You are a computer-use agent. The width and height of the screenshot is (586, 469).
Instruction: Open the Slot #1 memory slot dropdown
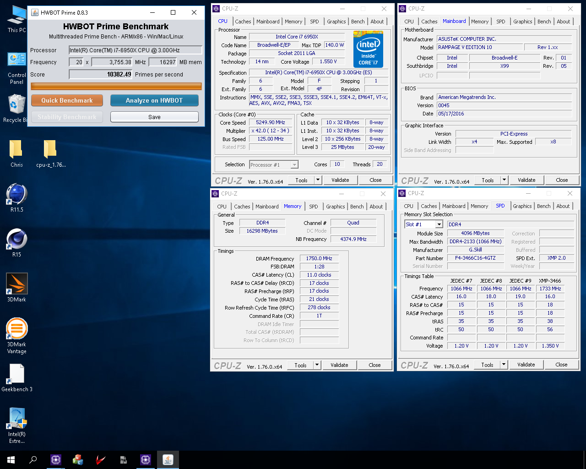(439, 224)
